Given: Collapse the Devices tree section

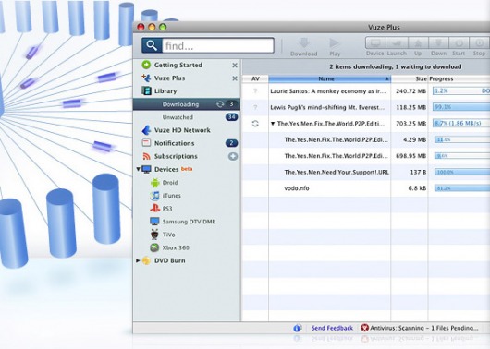Looking at the screenshot, I should tap(138, 169).
